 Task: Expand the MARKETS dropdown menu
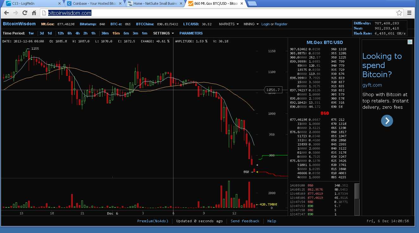(x=229, y=24)
